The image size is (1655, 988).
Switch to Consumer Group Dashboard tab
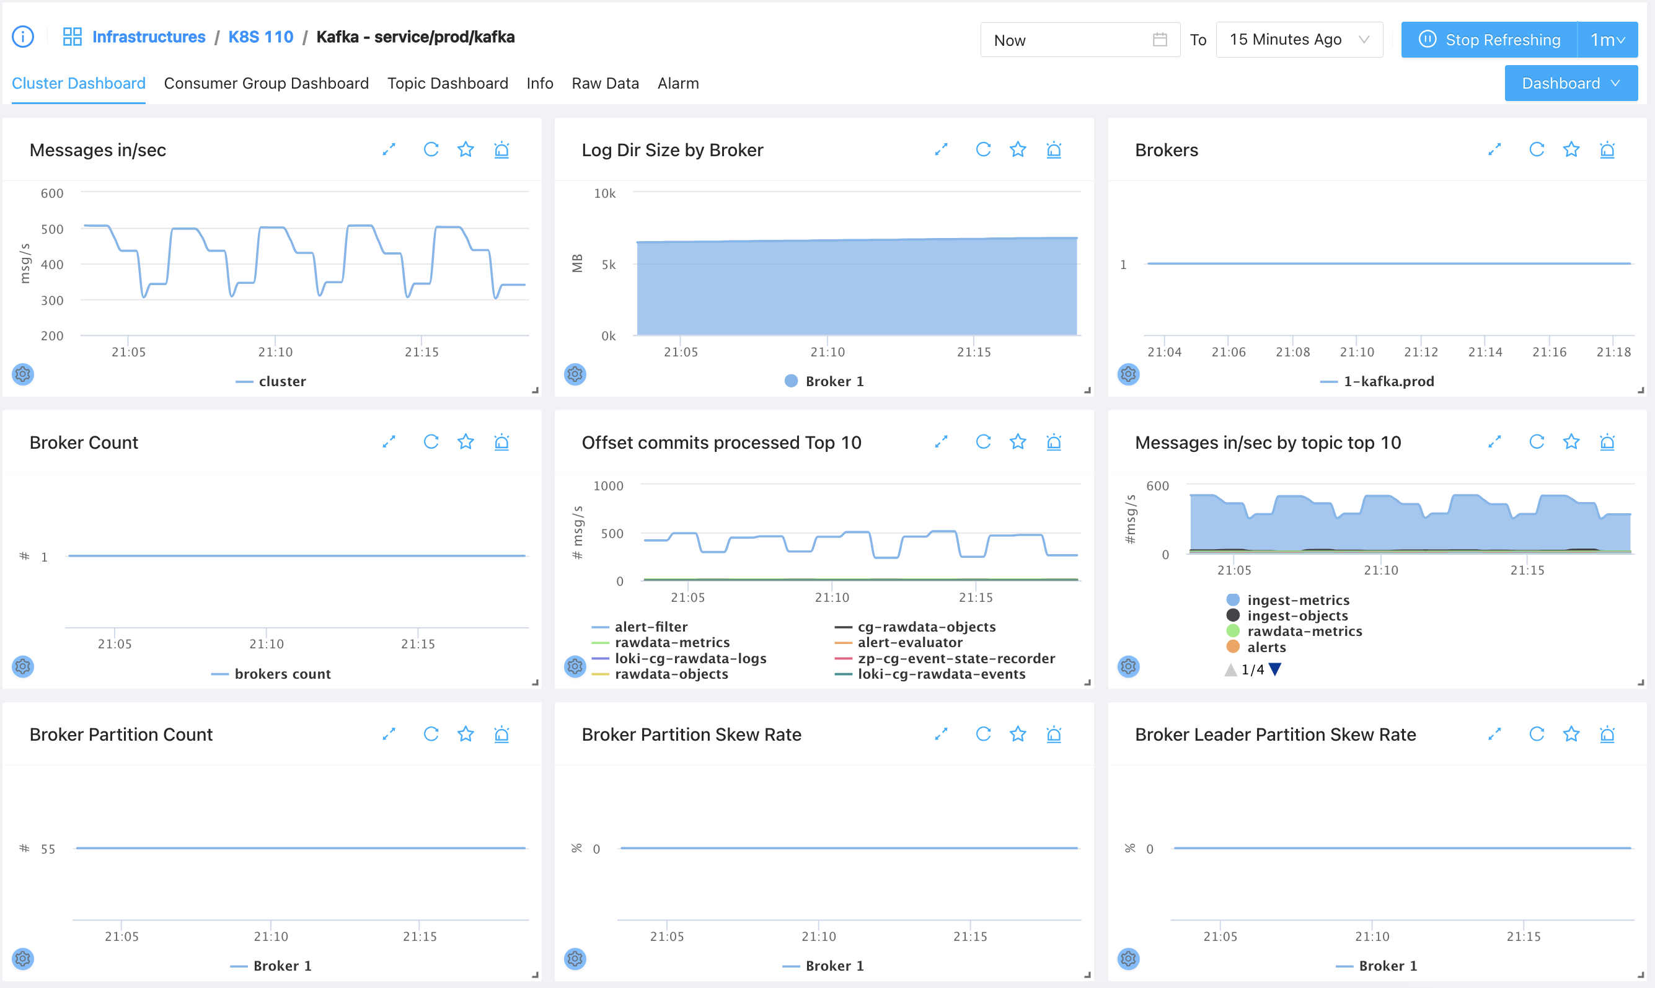coord(267,83)
